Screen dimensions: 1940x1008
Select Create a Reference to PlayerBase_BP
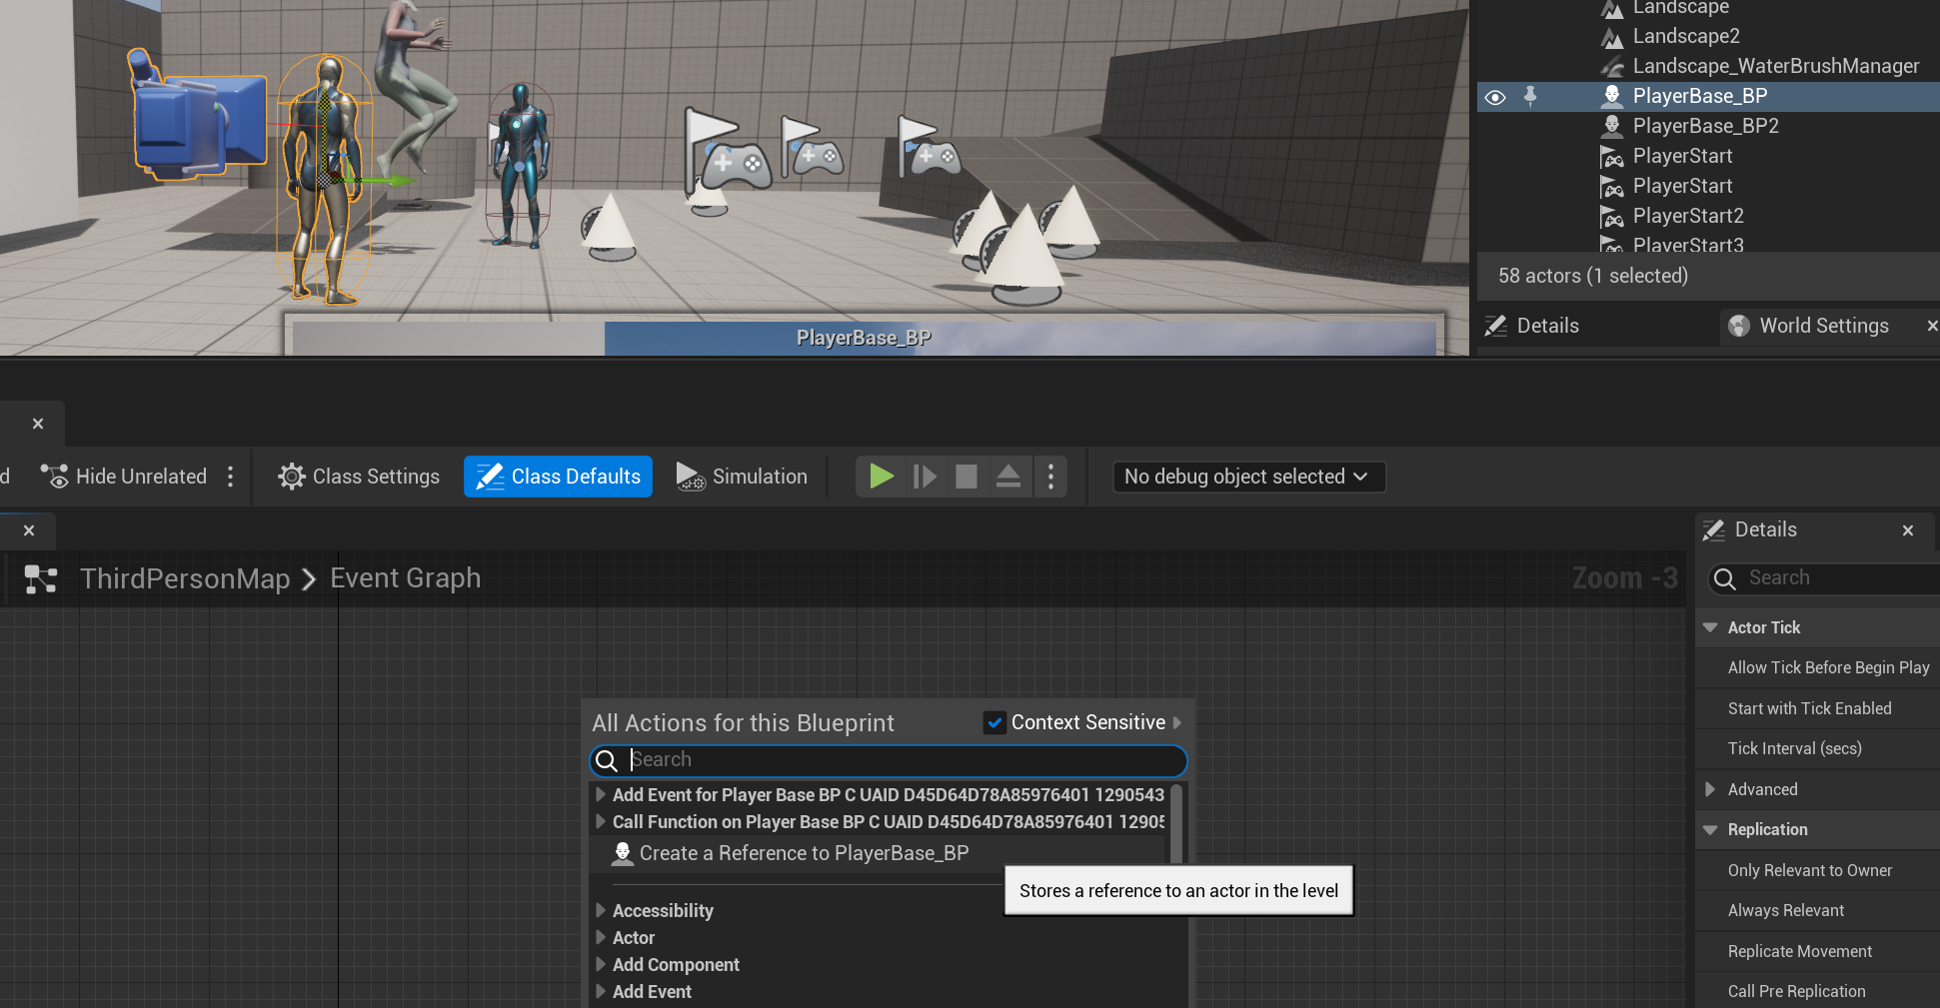tap(803, 853)
